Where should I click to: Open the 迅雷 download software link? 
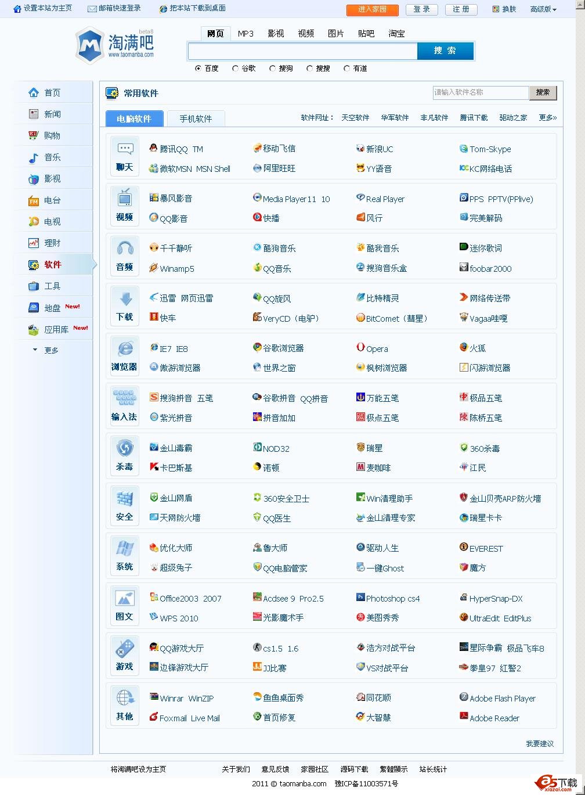[x=168, y=298]
